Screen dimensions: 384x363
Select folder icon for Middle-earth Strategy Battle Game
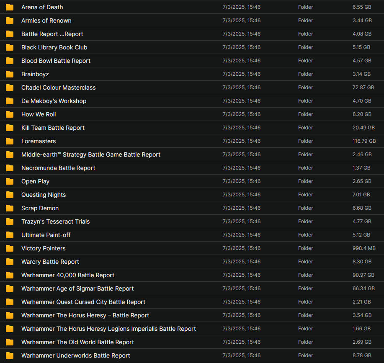(10, 154)
